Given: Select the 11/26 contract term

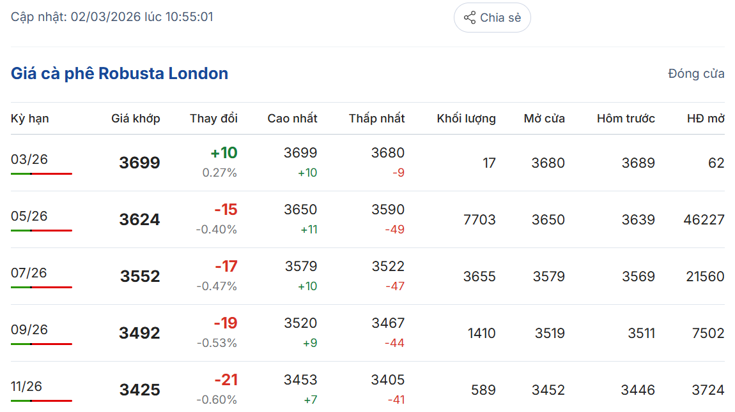Looking at the screenshot, I should pos(27,386).
